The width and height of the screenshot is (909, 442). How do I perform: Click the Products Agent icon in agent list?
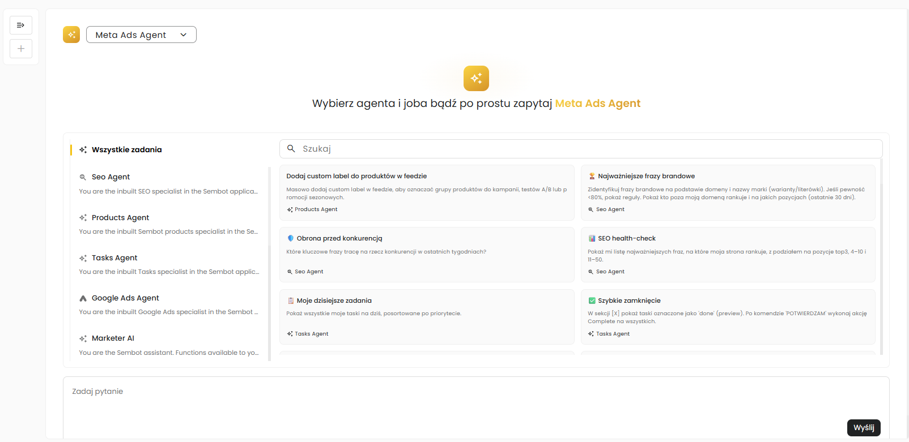pyautogui.click(x=83, y=218)
